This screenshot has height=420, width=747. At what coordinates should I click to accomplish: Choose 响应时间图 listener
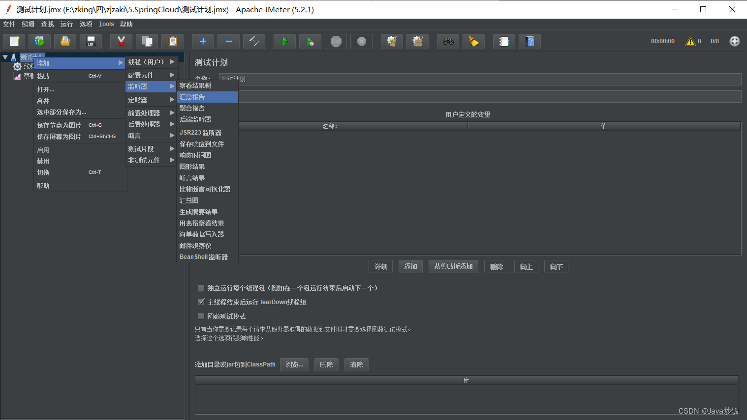point(207,155)
